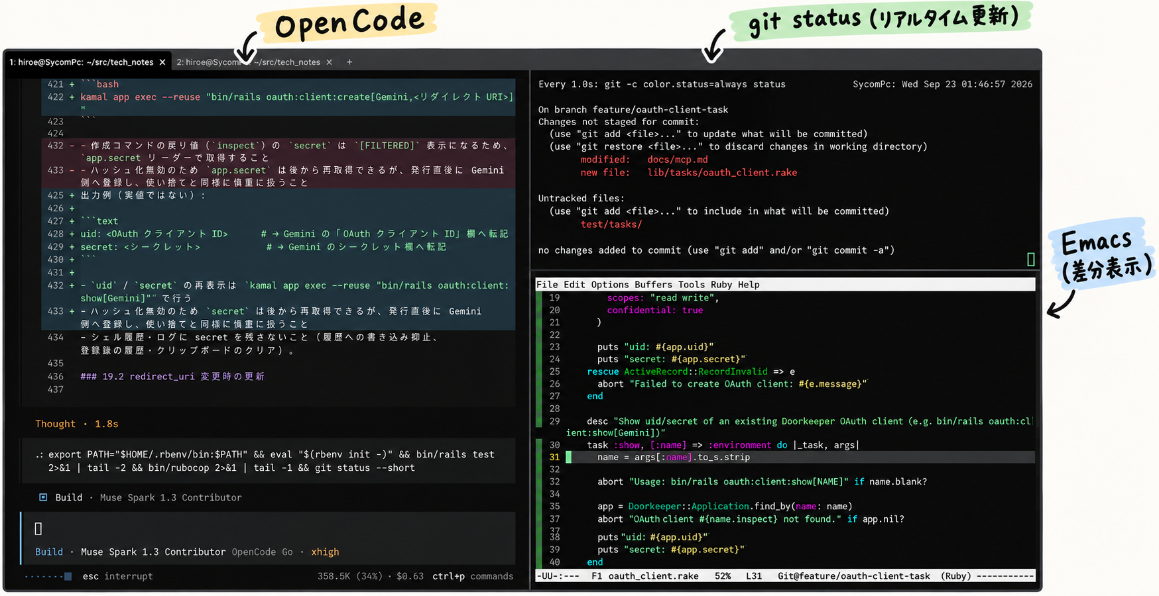
Task: Click 'Changes not staged for commit:' line
Action: point(619,122)
